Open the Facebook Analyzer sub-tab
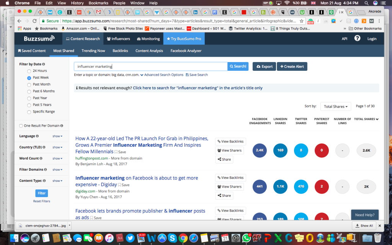This screenshot has width=392, height=245. click(186, 51)
